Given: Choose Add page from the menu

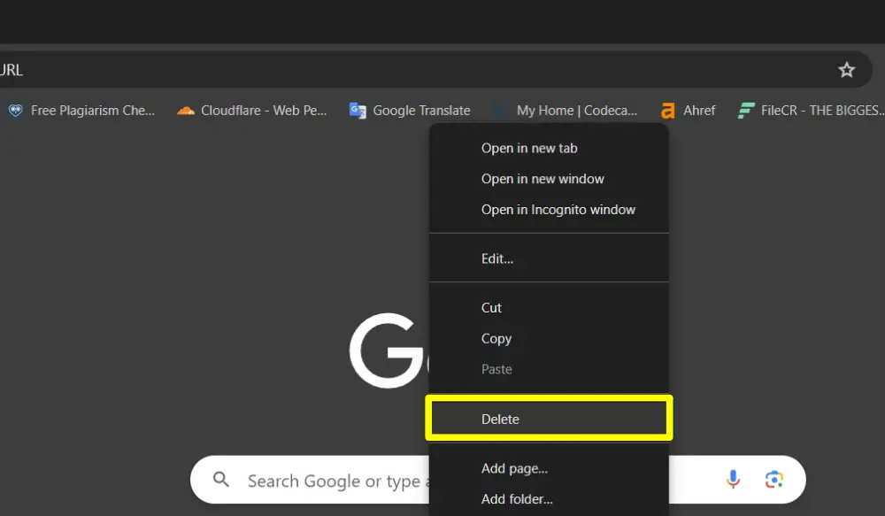Looking at the screenshot, I should (515, 468).
